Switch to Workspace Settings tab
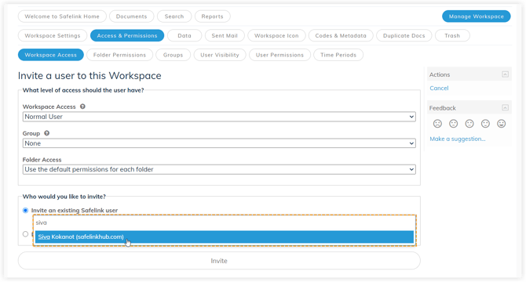The image size is (526, 282). (53, 35)
